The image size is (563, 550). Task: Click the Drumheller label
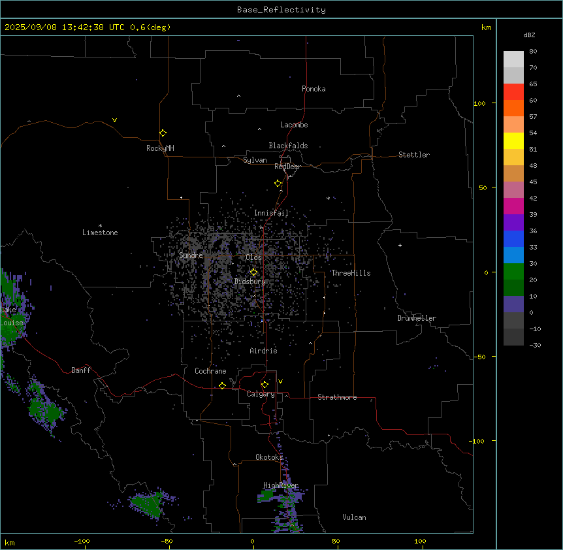417,318
